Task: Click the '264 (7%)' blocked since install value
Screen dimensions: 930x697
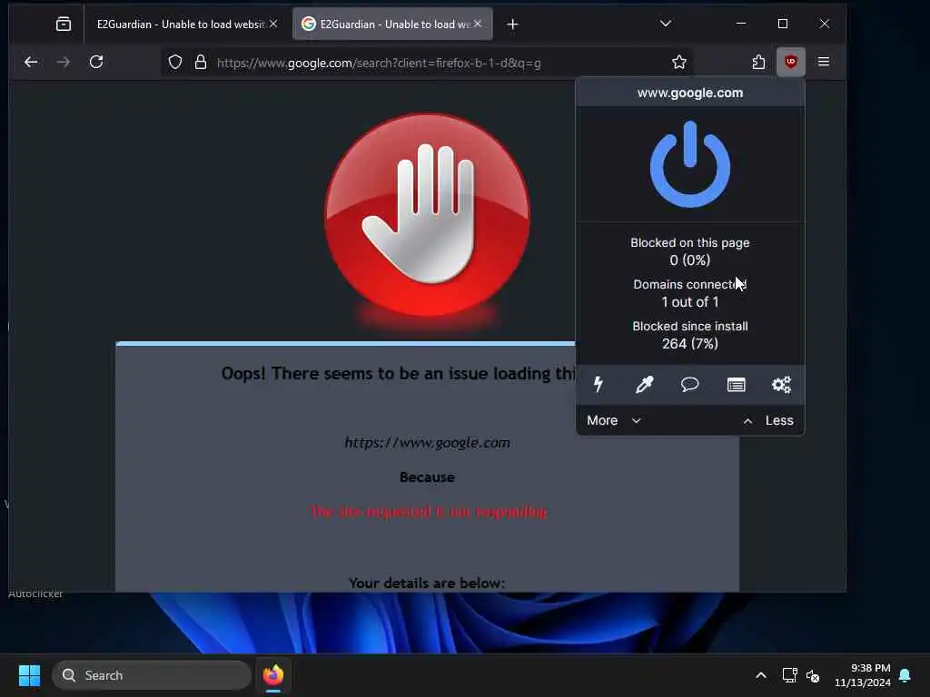Action: 690,344
